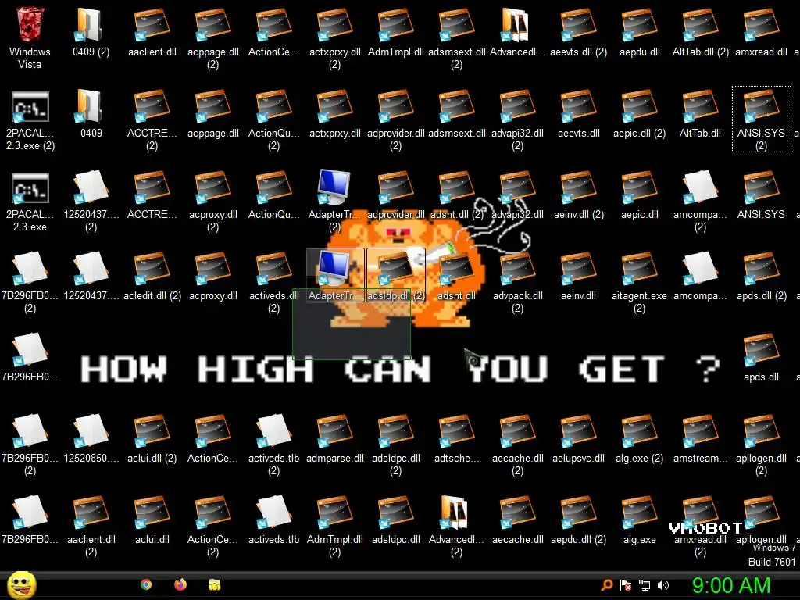Select the 0409 (2) folder icon
Image resolution: width=800 pixels, height=600 pixels.
pyautogui.click(x=90, y=26)
